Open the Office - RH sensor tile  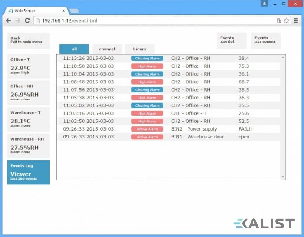(28, 92)
